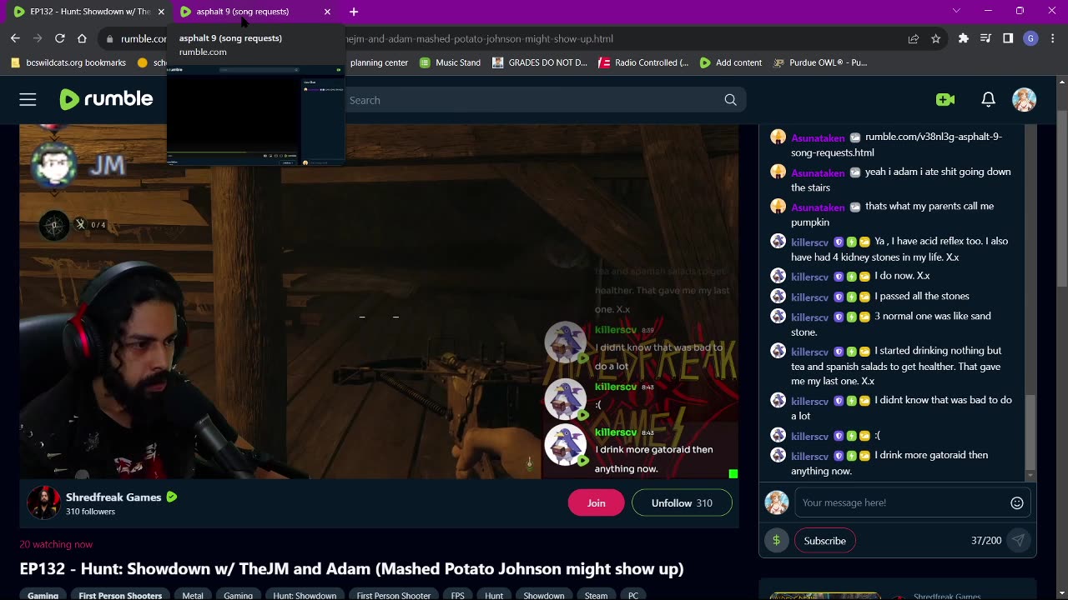Close the EP132 Hunt Showdown tab
Screen dimensions: 1068x600
pos(161,12)
